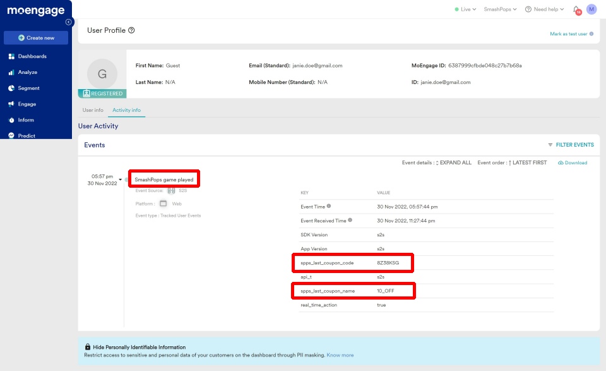The width and height of the screenshot is (606, 371).
Task: Click the G profile avatar
Action: click(102, 74)
